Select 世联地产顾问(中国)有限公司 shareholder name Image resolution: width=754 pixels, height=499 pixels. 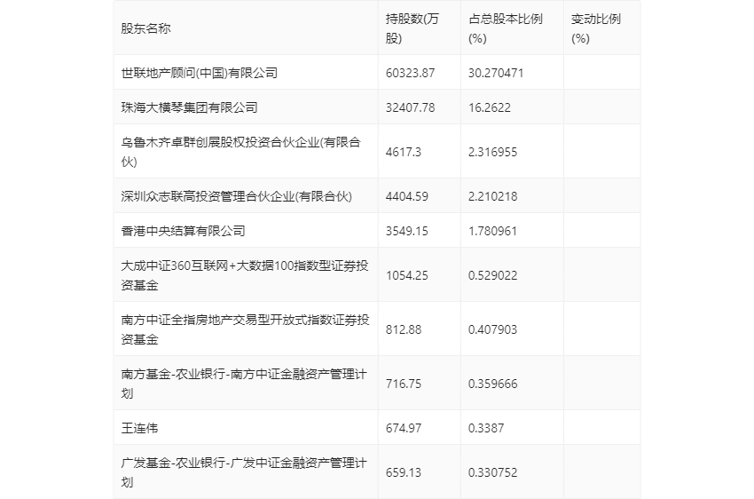(x=199, y=73)
